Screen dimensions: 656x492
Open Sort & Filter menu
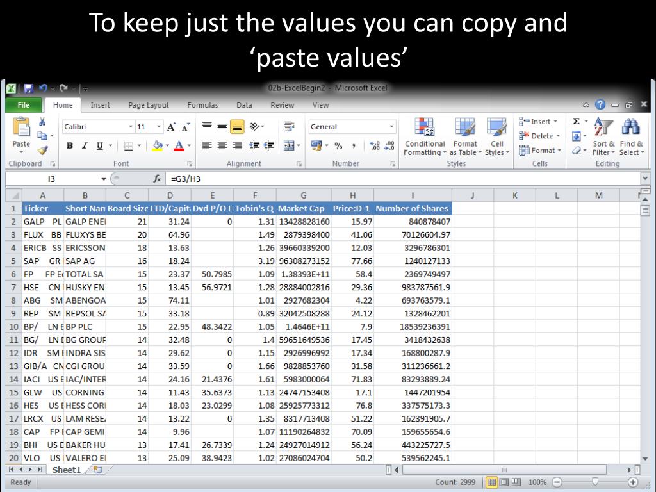click(603, 137)
